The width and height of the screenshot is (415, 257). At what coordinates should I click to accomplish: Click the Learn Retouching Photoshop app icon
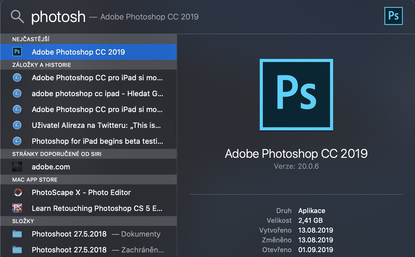coord(17,208)
